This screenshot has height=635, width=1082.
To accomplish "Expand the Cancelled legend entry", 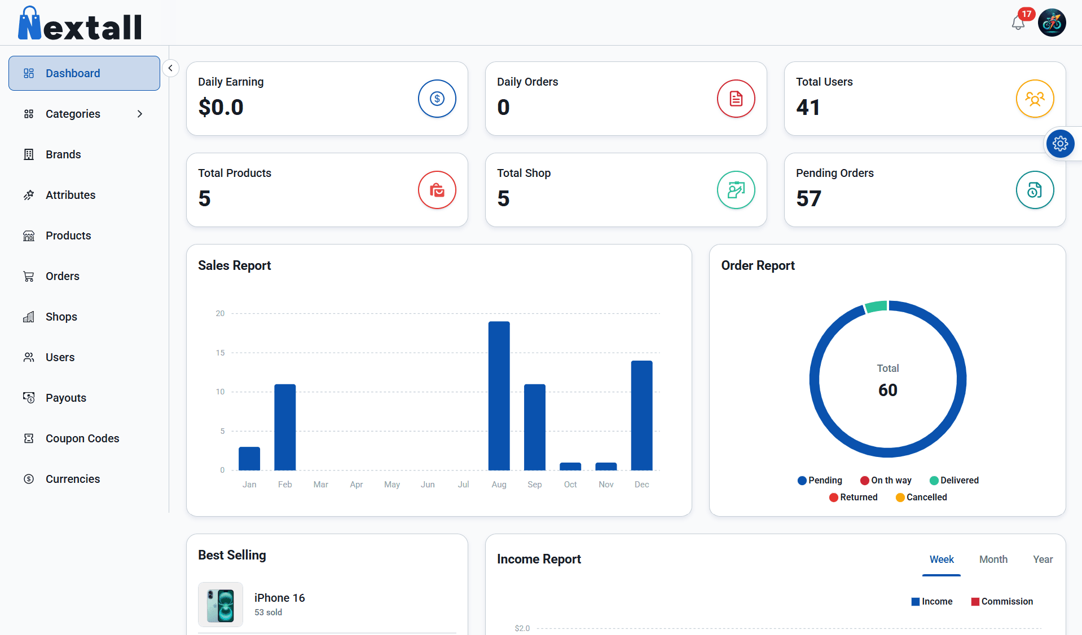I will pyautogui.click(x=921, y=497).
